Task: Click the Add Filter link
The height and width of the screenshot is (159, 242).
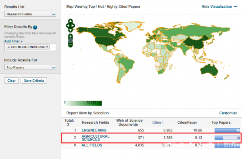Action: click(13, 41)
